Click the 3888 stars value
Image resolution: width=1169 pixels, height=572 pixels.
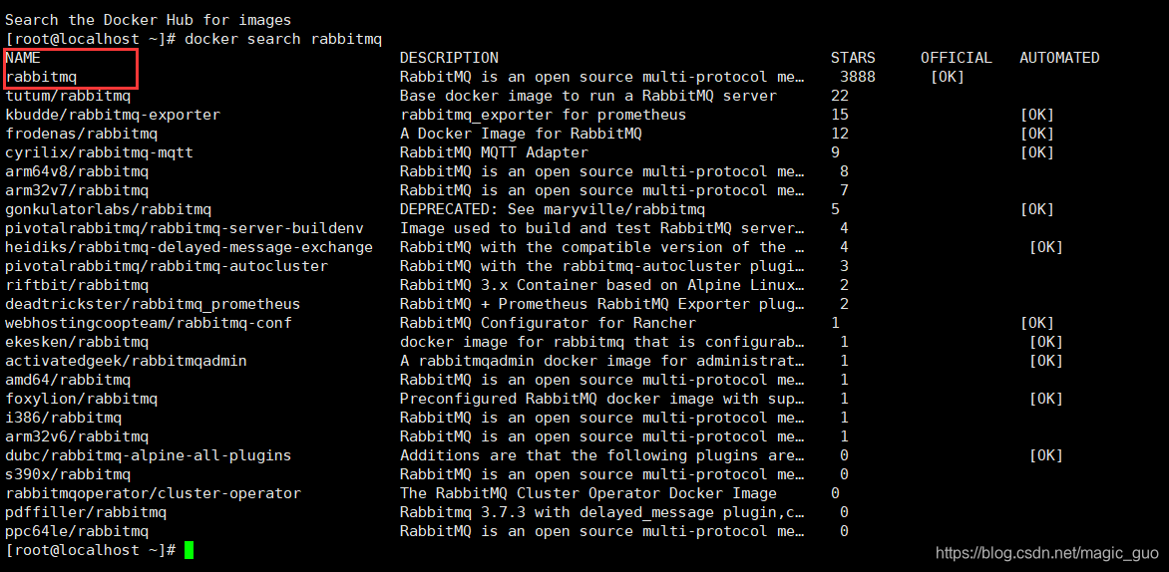pos(858,77)
